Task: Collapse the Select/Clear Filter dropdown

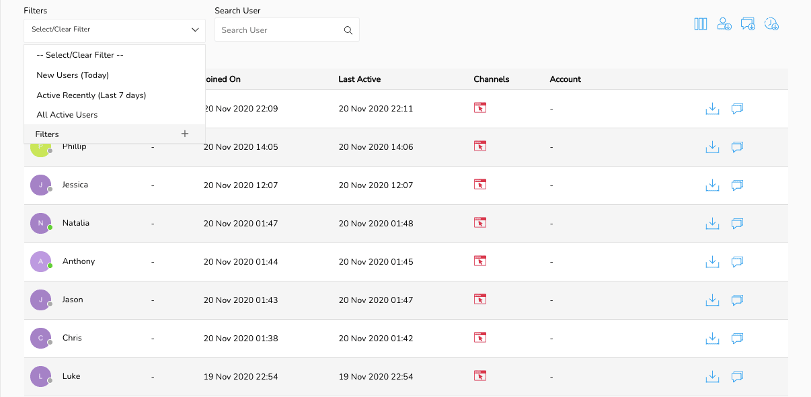Action: pos(194,30)
